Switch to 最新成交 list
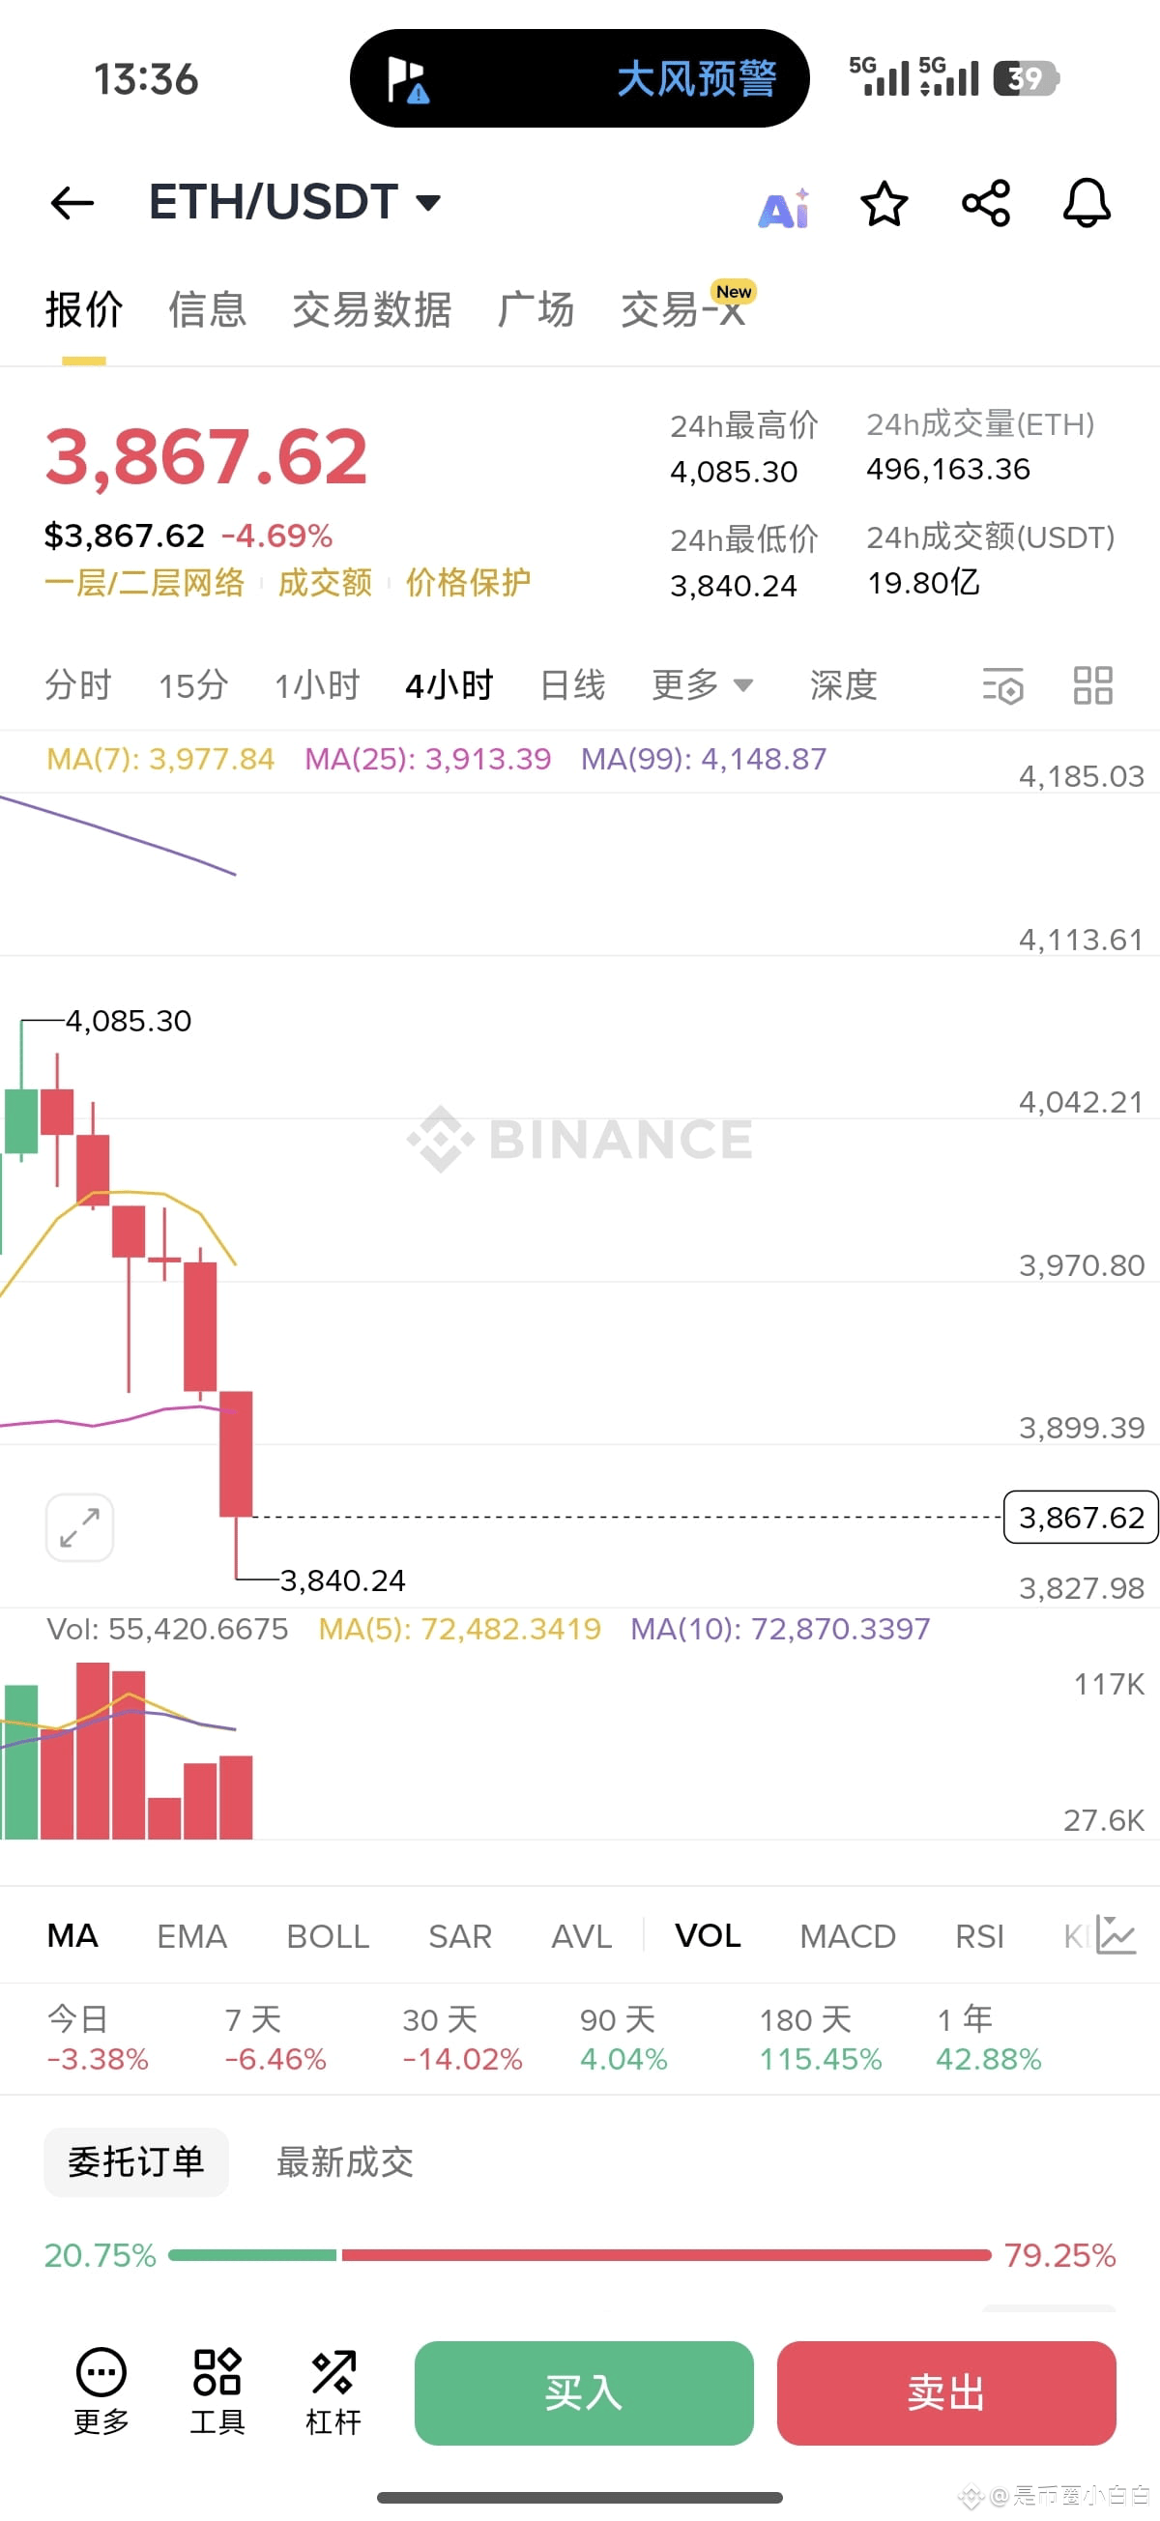Viewport: 1160px width, 2521px height. pos(344,2161)
